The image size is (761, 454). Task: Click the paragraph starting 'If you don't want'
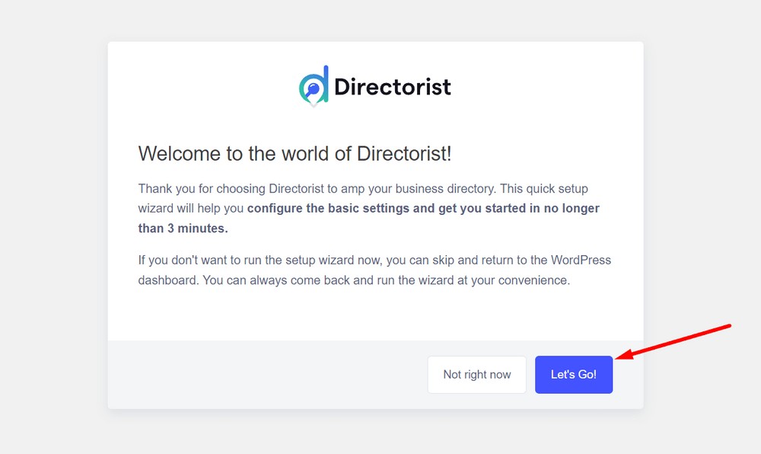coord(374,270)
